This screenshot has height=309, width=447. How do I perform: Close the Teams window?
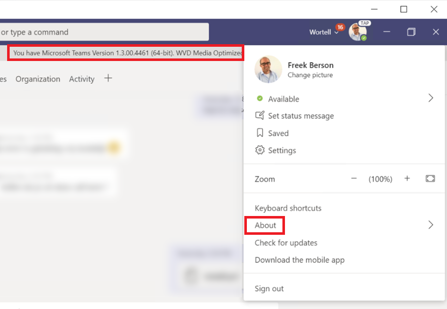[436, 32]
